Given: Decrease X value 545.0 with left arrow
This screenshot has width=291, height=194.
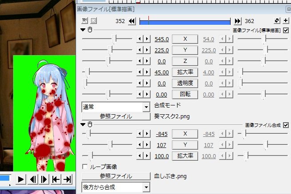Looking at the screenshot, I should tap(140, 39).
